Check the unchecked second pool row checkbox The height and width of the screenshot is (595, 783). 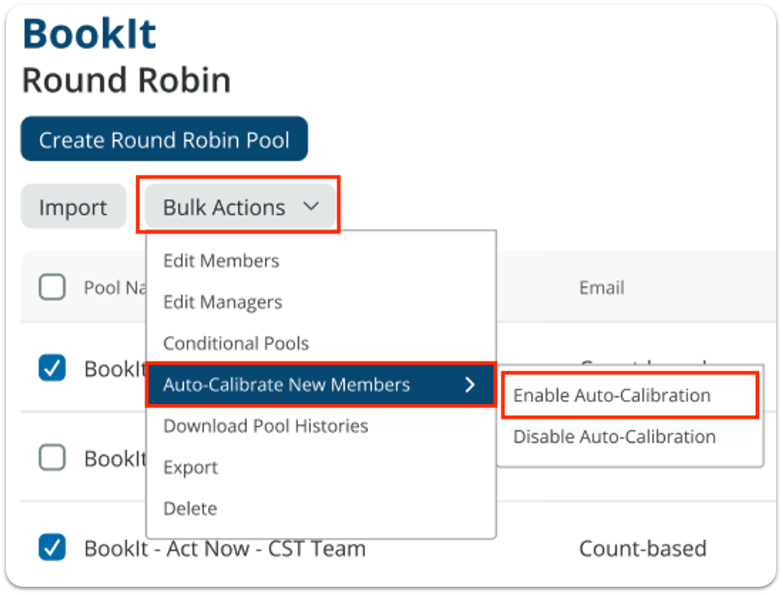pyautogui.click(x=52, y=457)
